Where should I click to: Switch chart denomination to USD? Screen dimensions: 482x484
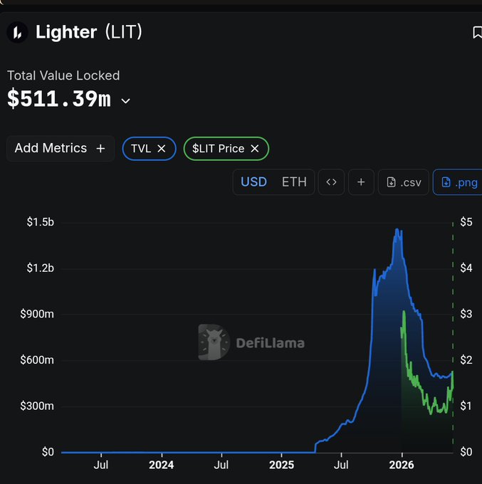click(253, 182)
